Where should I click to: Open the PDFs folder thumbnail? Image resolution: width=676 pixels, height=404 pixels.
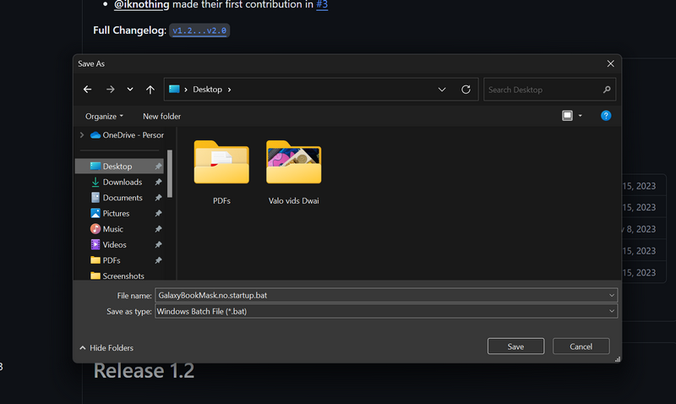pyautogui.click(x=221, y=162)
